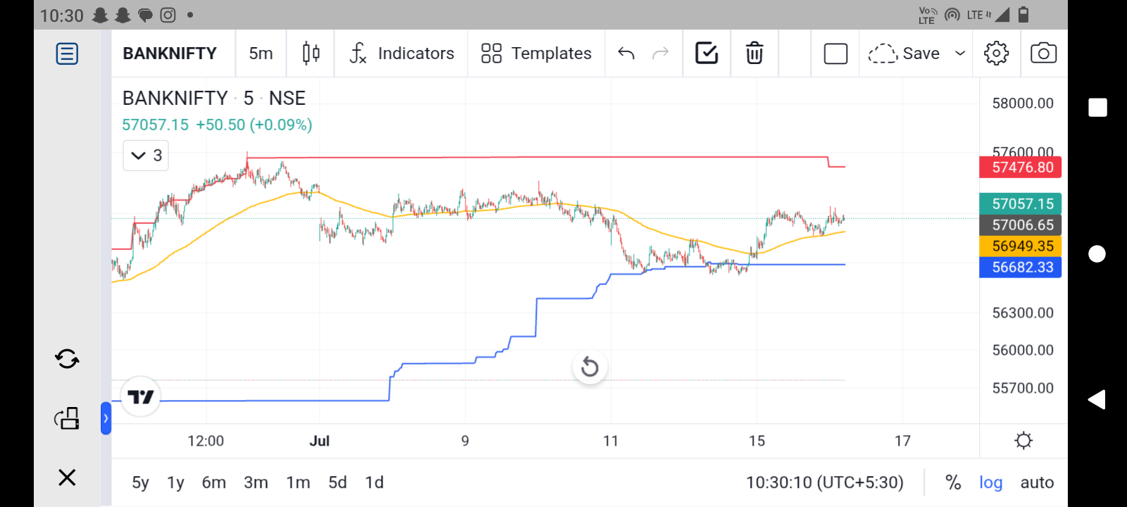The height and width of the screenshot is (507, 1127).
Task: Tap the chart style candlestick icon
Action: (311, 53)
